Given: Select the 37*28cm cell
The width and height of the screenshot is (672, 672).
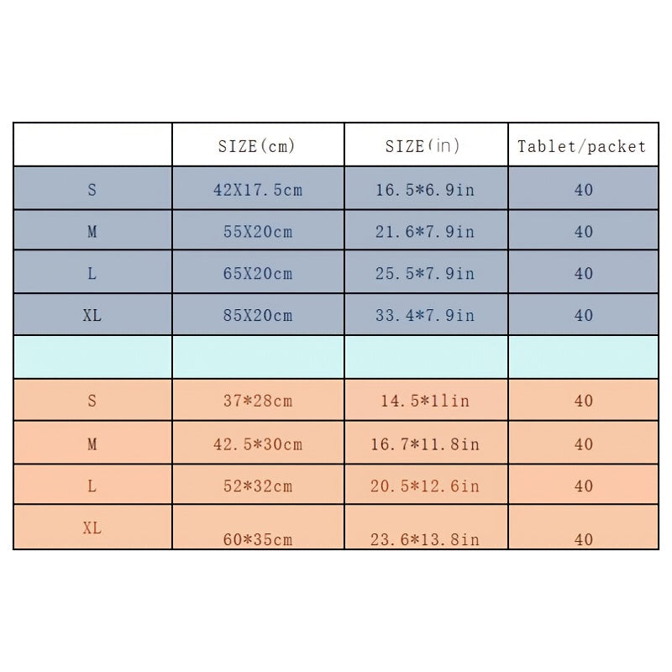Looking at the screenshot, I should click(x=257, y=402).
